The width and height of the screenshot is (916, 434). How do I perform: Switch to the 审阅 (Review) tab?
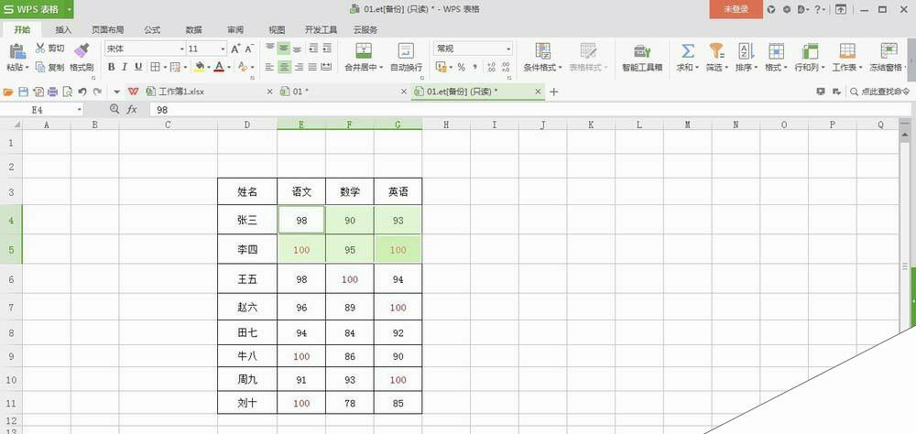tap(235, 30)
